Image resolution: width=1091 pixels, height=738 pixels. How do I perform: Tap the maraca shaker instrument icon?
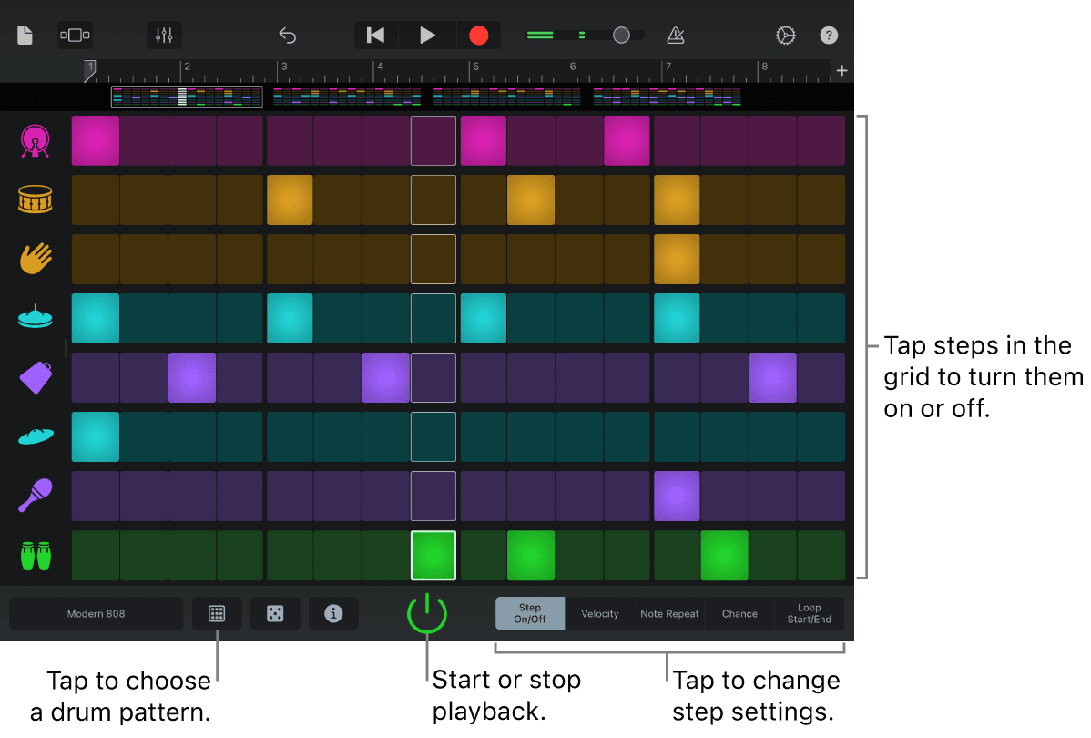[35, 496]
